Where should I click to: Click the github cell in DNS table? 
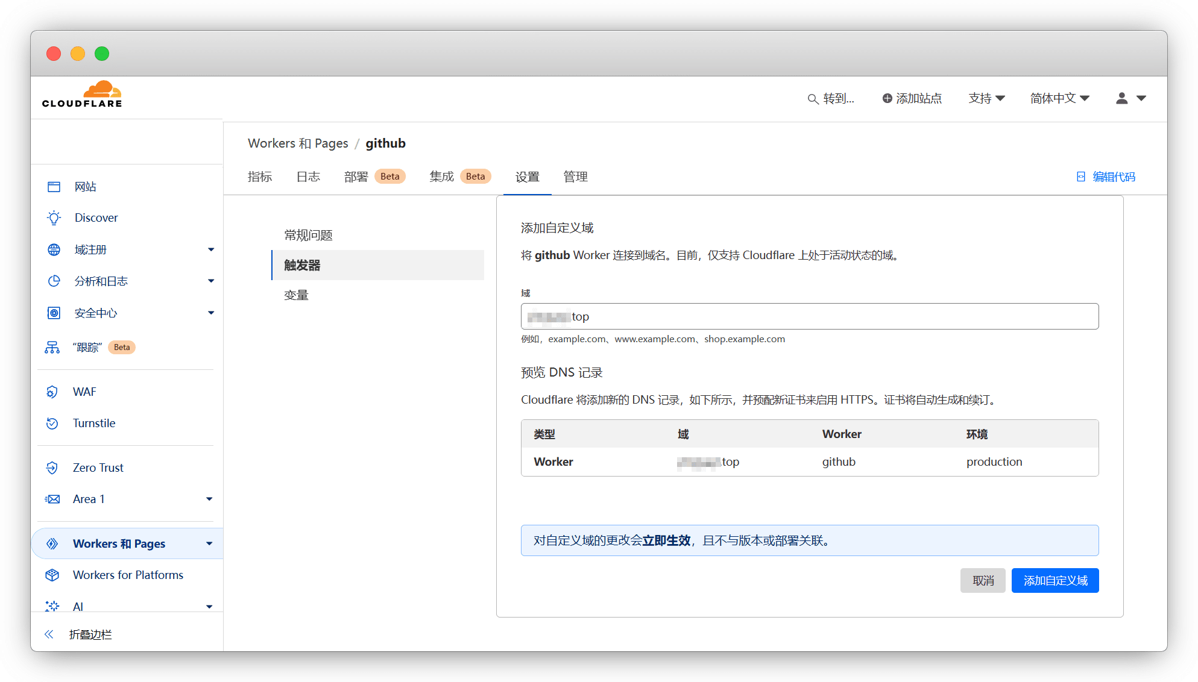pos(839,462)
